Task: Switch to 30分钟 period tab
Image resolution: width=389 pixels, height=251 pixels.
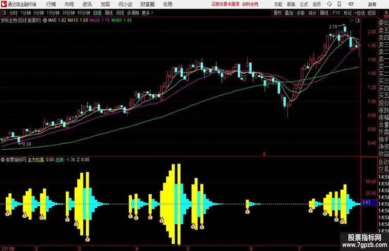Action: tap(68, 13)
